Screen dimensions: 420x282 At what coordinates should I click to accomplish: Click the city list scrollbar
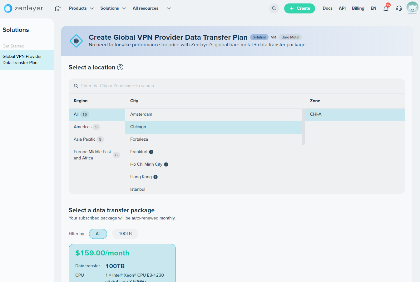pyautogui.click(x=303, y=127)
